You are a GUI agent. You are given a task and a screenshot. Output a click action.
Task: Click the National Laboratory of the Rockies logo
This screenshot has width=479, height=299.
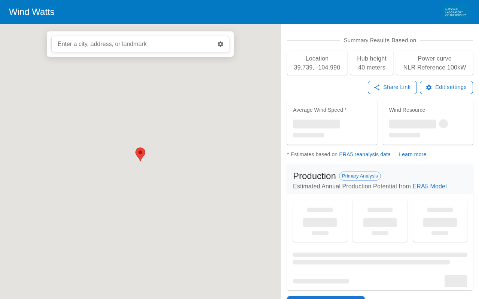coord(456,12)
